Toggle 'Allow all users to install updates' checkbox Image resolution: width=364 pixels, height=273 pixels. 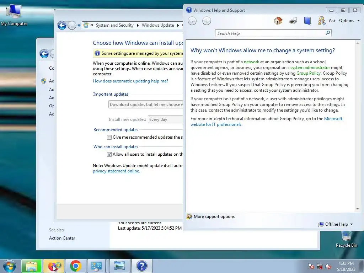point(109,154)
